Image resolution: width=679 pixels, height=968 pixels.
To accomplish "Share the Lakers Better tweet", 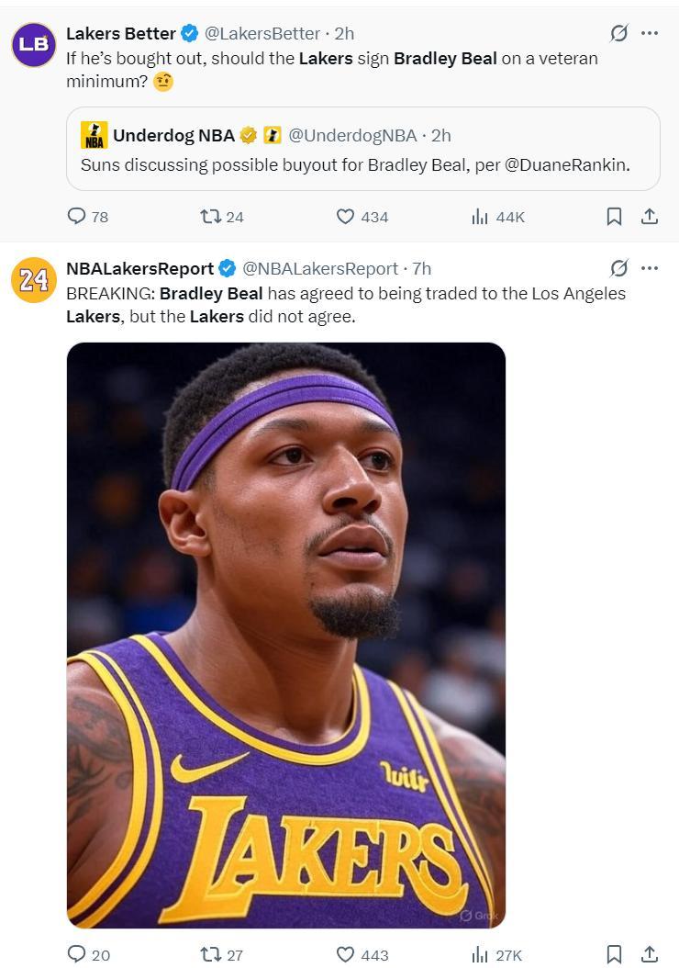I will tap(649, 217).
